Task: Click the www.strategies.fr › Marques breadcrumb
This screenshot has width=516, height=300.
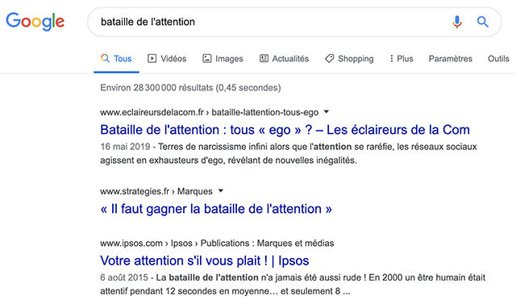Action: click(x=156, y=191)
